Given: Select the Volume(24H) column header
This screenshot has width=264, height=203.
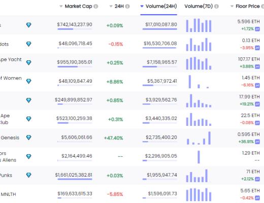Looking at the screenshot, I should (161, 6).
